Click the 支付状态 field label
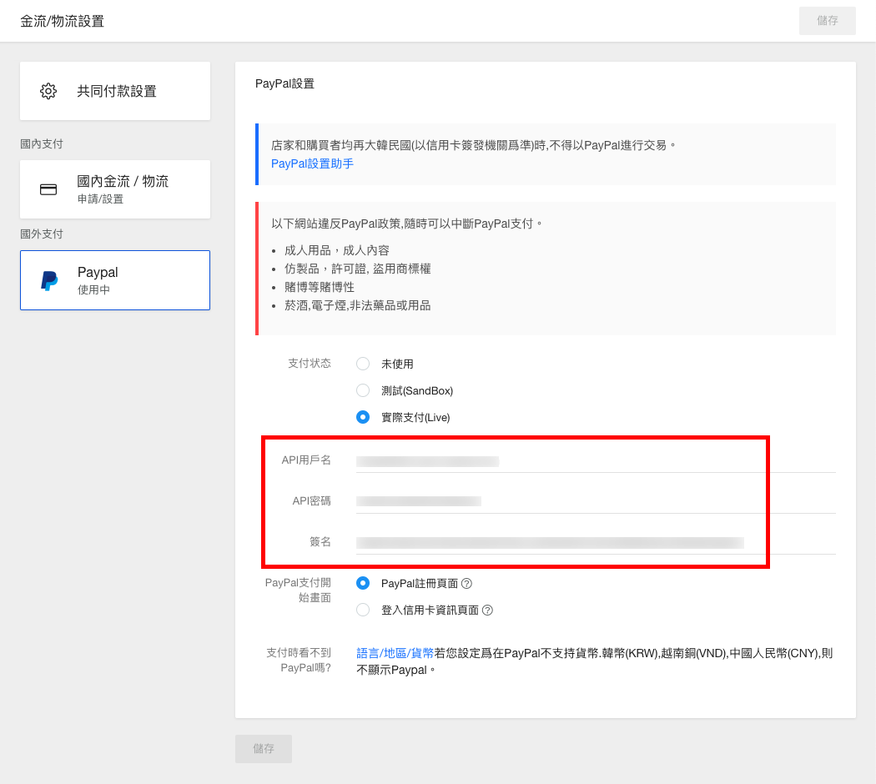Image resolution: width=876 pixels, height=784 pixels. [x=310, y=364]
